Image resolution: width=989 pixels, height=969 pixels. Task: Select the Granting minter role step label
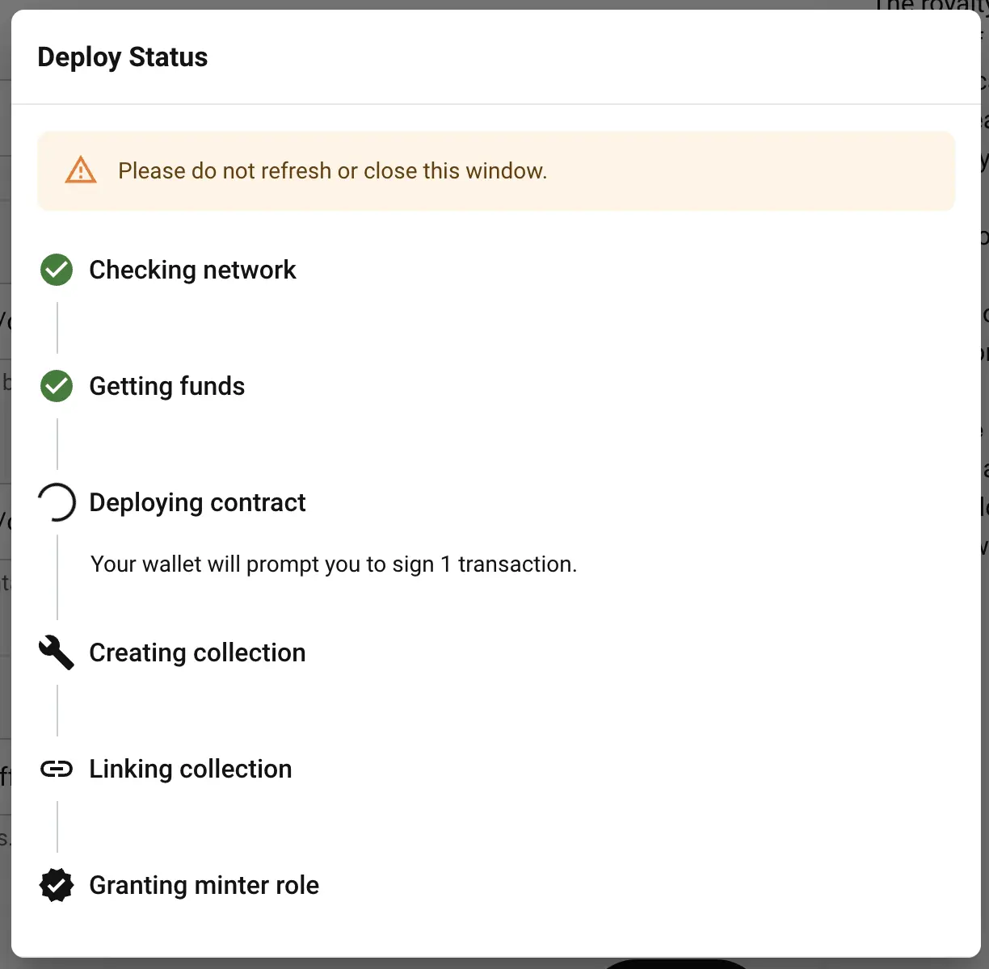pyautogui.click(x=204, y=885)
